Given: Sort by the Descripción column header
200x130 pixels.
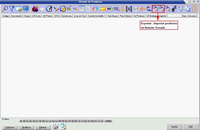Looking at the screenshot, I should (x=17, y=16).
